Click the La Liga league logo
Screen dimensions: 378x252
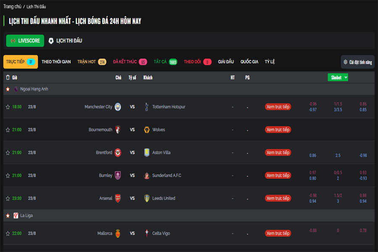(x=16, y=215)
